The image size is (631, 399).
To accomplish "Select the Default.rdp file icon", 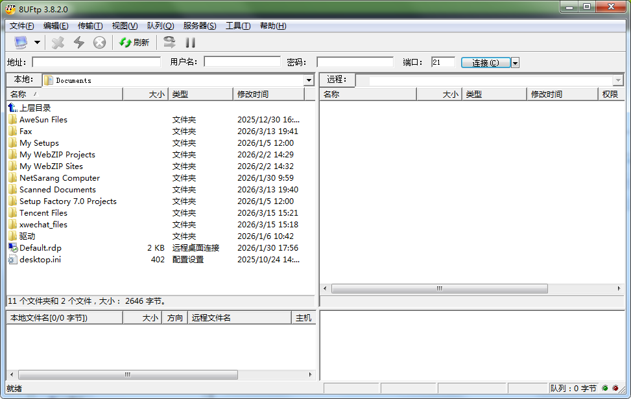I will [x=12, y=248].
